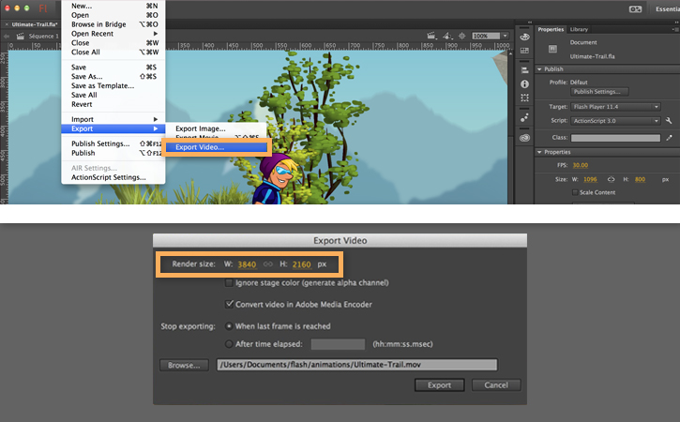680x422 pixels.
Task: Open the Properties panel options menu icon
Action: pos(675,29)
